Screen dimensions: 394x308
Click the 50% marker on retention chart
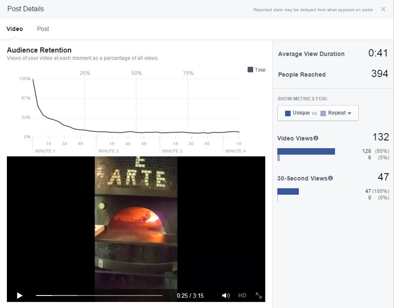point(137,73)
